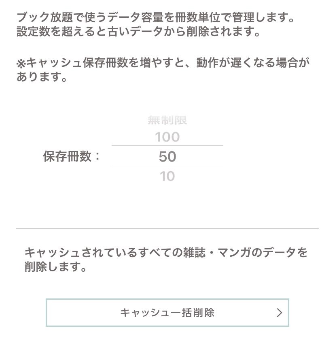Tap the 設定数を超えると古いデータ text line
The height and width of the screenshot is (343, 335).
[x=138, y=32]
